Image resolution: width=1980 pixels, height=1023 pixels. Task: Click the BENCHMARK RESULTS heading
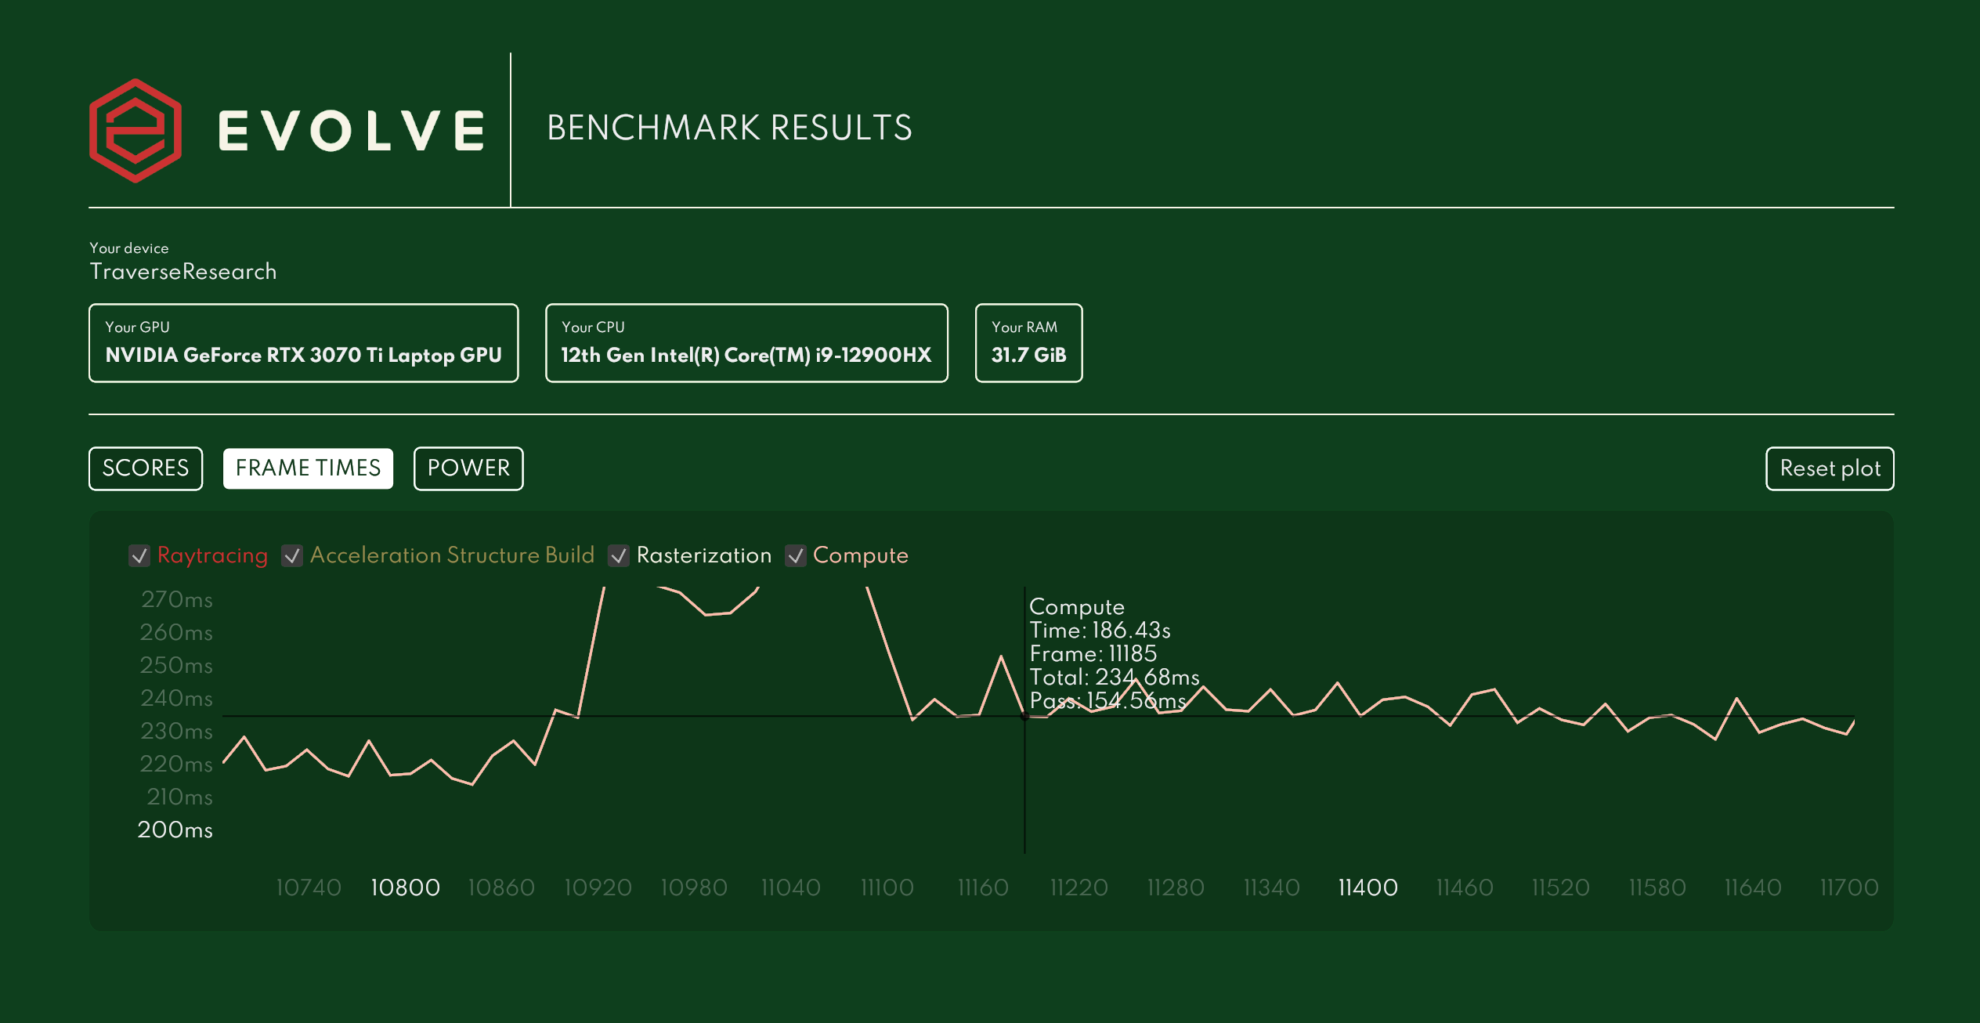(729, 128)
